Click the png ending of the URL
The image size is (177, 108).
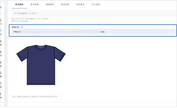(x=103, y=32)
